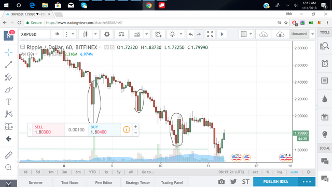Take a chart snapshot with camera icon
This screenshot has width=332, height=187.
point(222,182)
